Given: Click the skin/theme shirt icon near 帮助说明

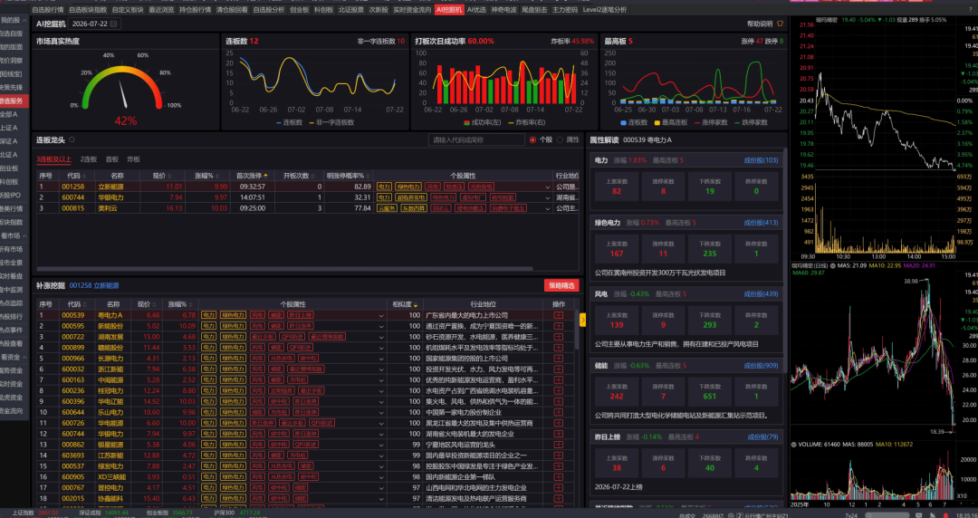Looking at the screenshot, I should (x=780, y=24).
